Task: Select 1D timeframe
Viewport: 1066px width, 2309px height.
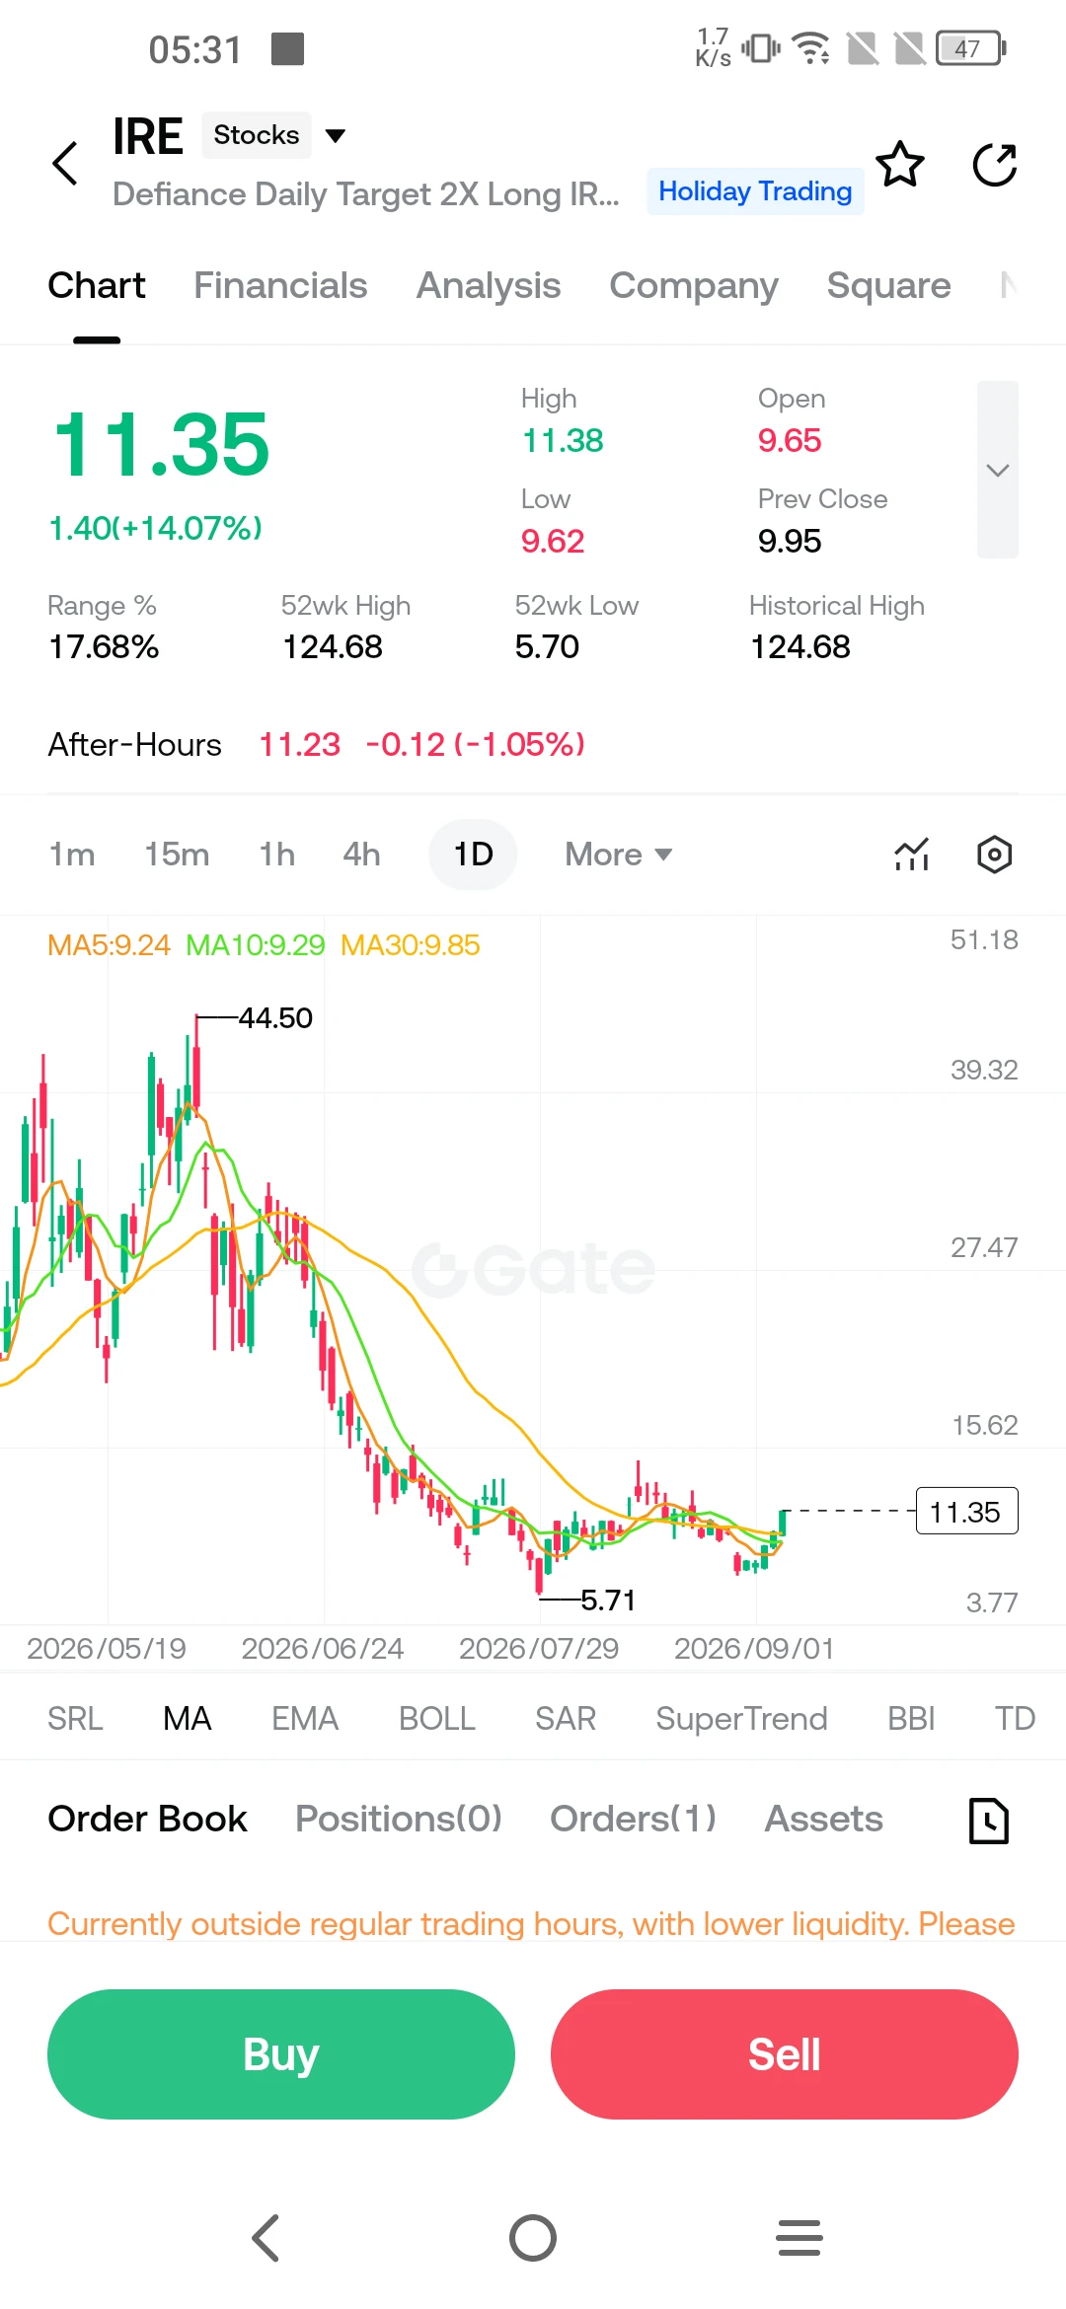Action: 473,855
